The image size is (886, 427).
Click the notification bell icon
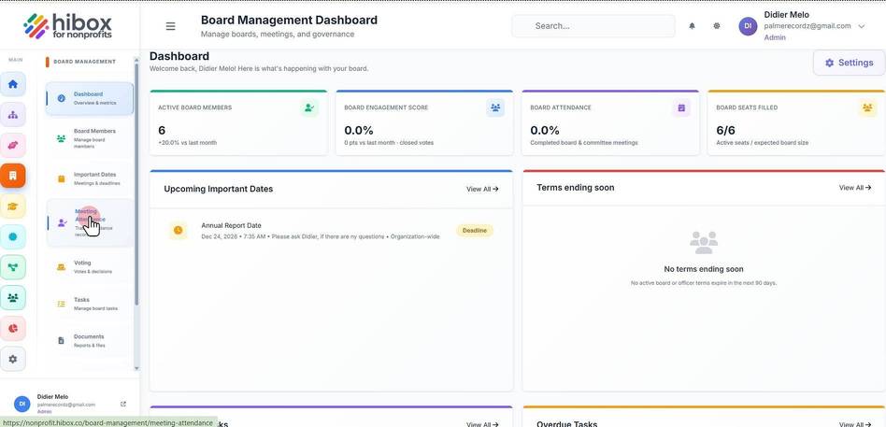[x=692, y=26]
